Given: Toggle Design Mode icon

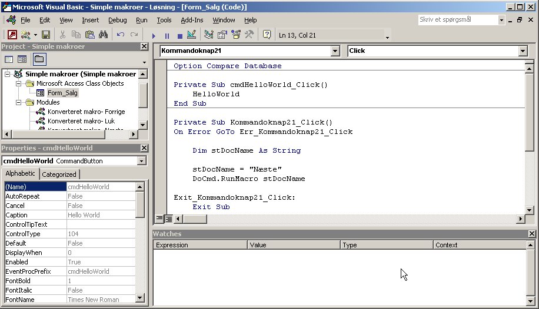Looking at the screenshot, I should point(192,35).
